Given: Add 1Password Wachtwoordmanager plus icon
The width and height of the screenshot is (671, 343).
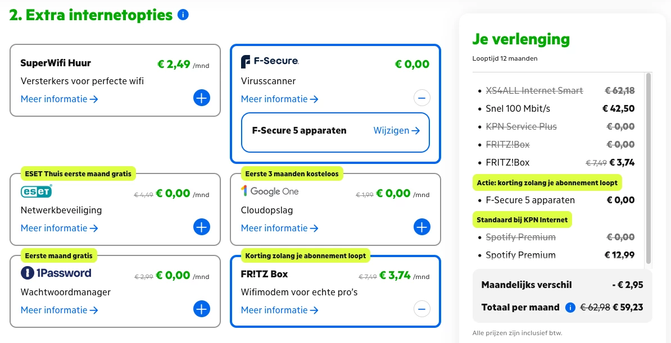Looking at the screenshot, I should click(201, 309).
